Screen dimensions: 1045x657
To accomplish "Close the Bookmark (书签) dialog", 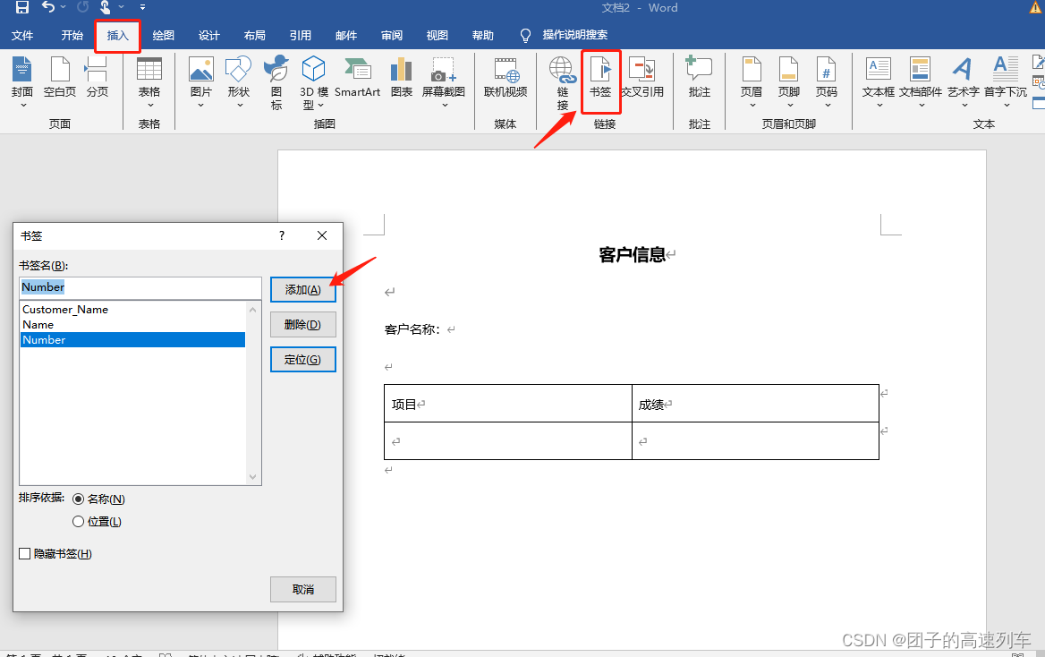I will point(322,235).
